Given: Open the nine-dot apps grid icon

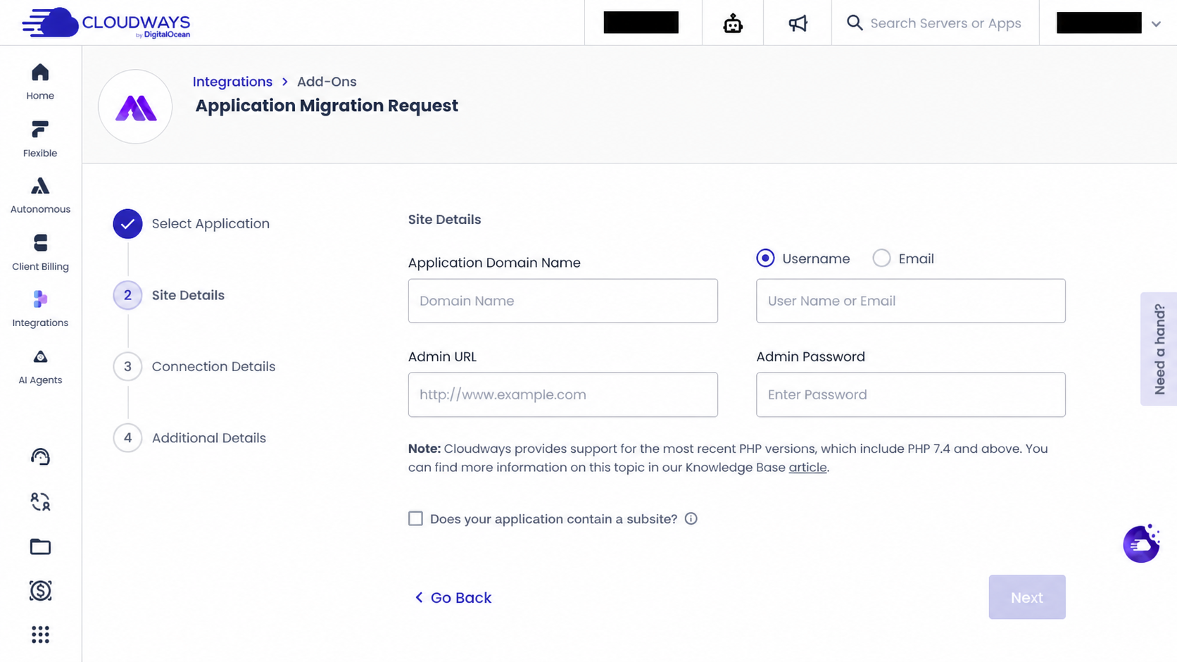Looking at the screenshot, I should 40,635.
